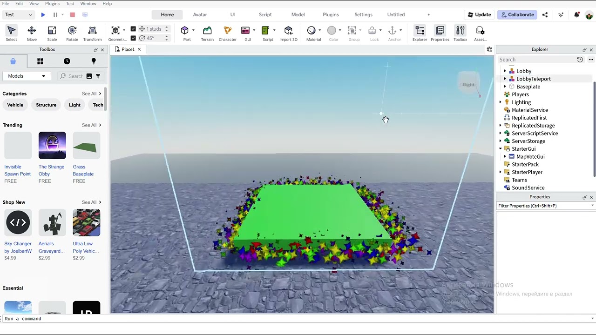Activate the Scale tool
The image size is (596, 335).
pyautogui.click(x=52, y=33)
